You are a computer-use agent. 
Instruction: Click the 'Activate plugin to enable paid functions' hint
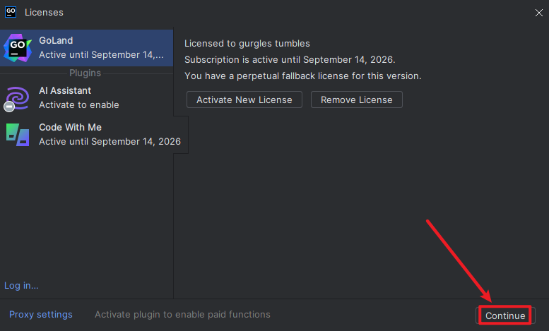pos(182,315)
